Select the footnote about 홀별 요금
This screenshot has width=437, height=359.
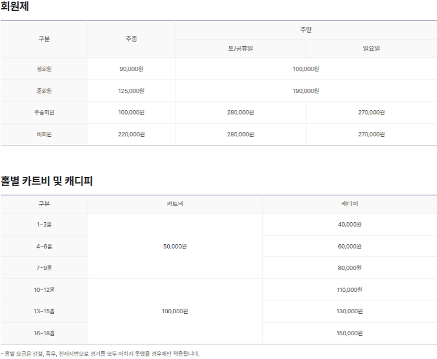click(100, 353)
